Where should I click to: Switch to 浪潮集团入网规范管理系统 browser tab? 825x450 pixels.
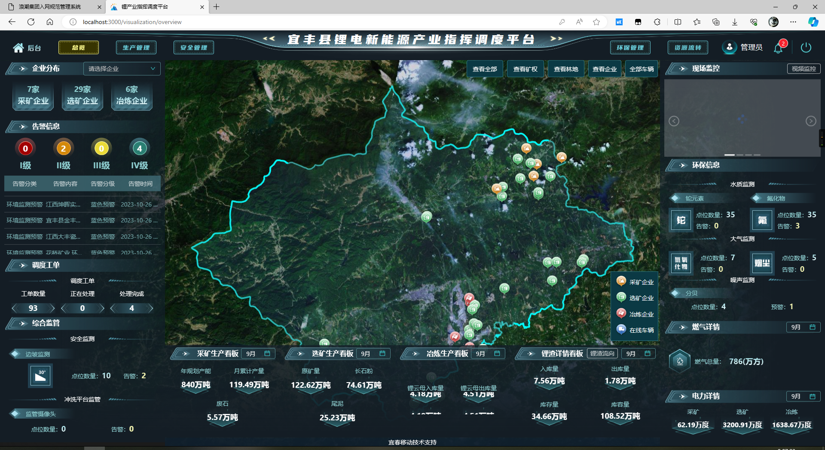pyautogui.click(x=53, y=7)
